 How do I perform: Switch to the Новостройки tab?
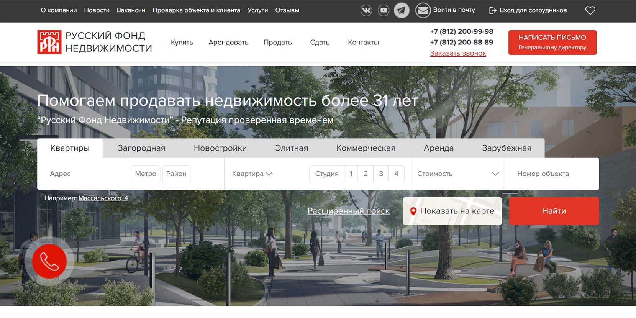tap(220, 148)
